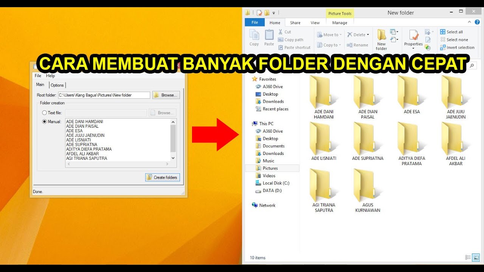The width and height of the screenshot is (484, 272).
Task: Open the New item dropdown in ribbon
Action: tap(394, 32)
